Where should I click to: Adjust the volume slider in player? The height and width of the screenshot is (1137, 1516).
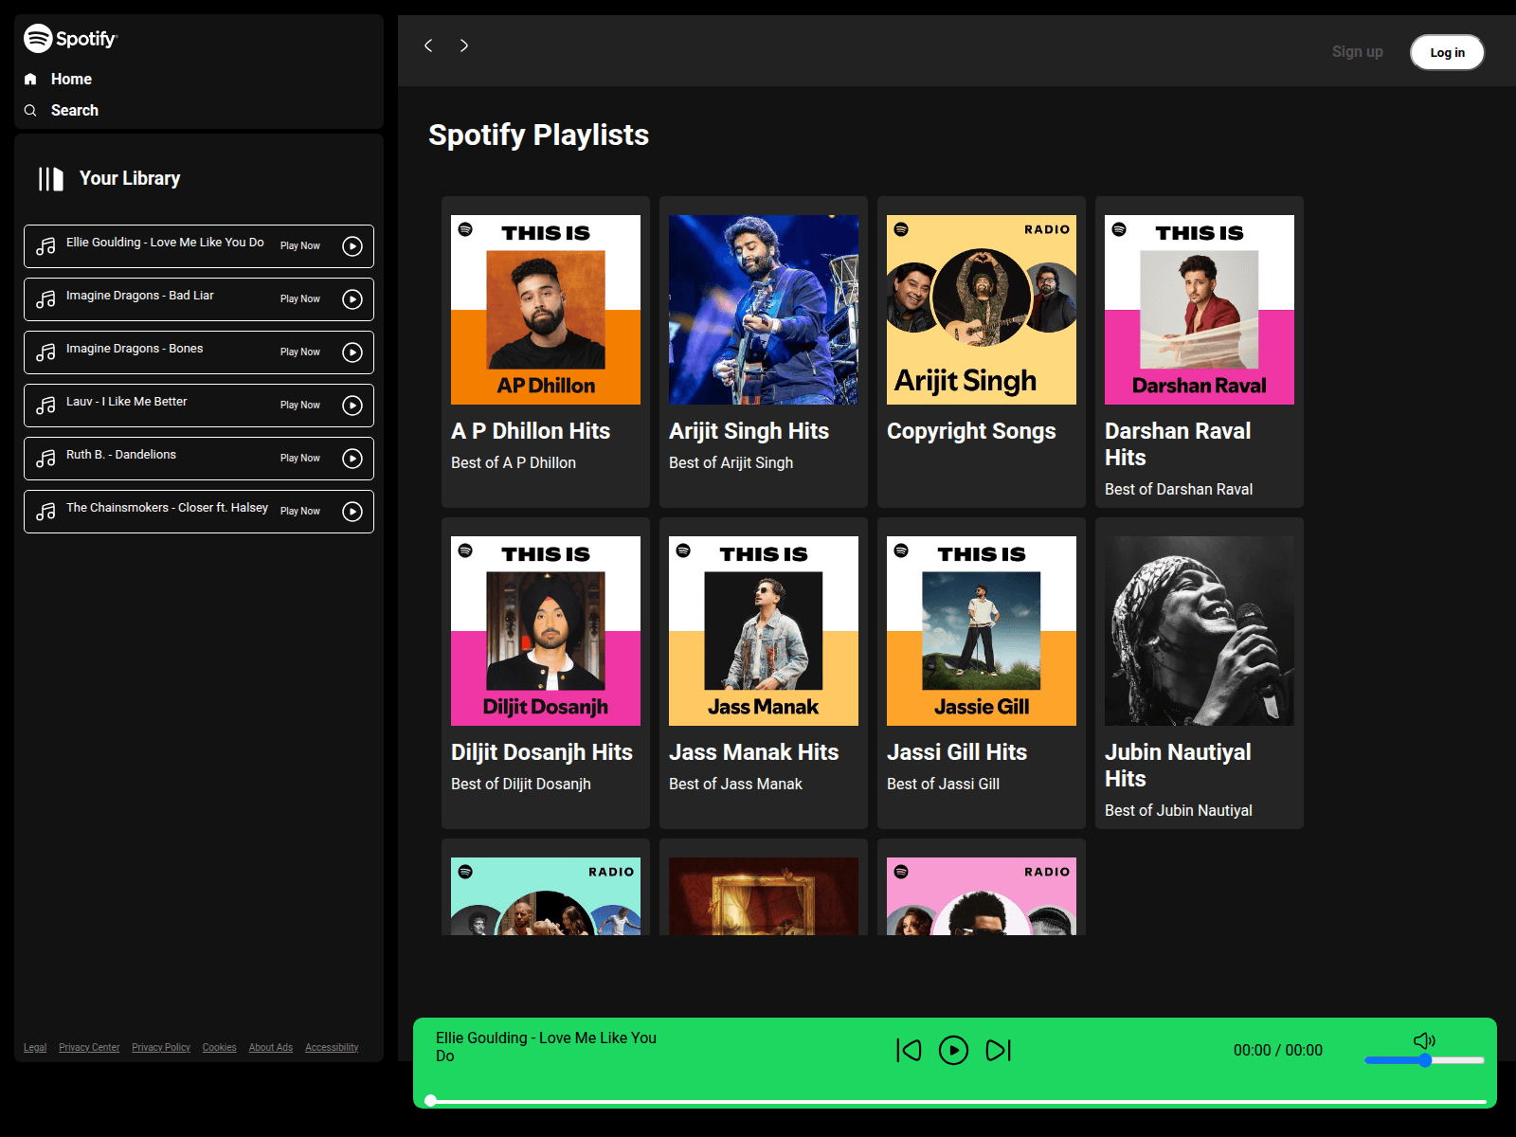[x=1424, y=1060]
